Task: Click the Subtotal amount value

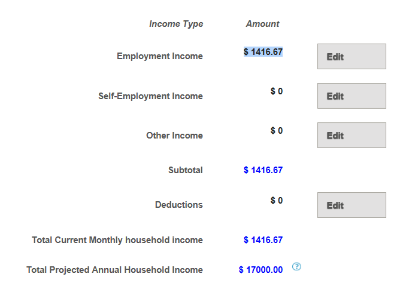Action: 263,170
